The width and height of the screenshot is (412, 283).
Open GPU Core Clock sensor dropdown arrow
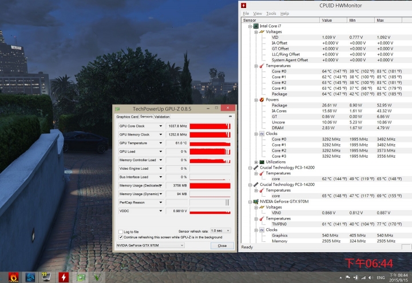point(161,126)
